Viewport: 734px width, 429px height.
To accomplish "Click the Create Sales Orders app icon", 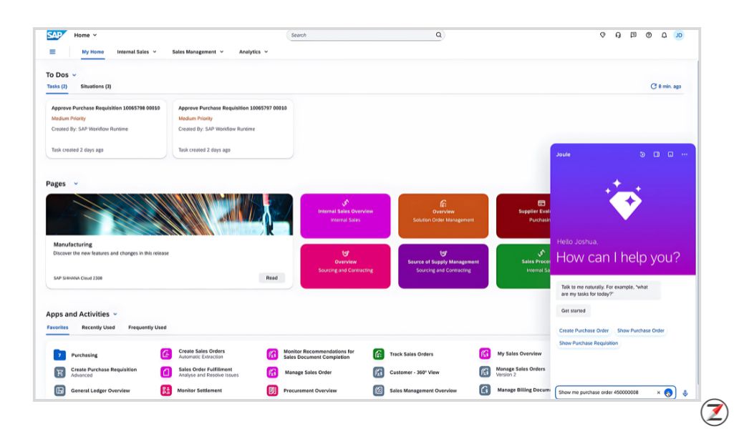I will point(166,354).
